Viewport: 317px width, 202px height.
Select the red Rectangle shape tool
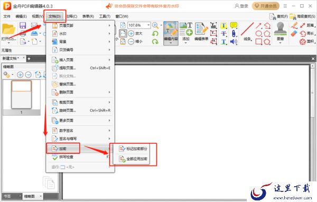tap(258, 42)
